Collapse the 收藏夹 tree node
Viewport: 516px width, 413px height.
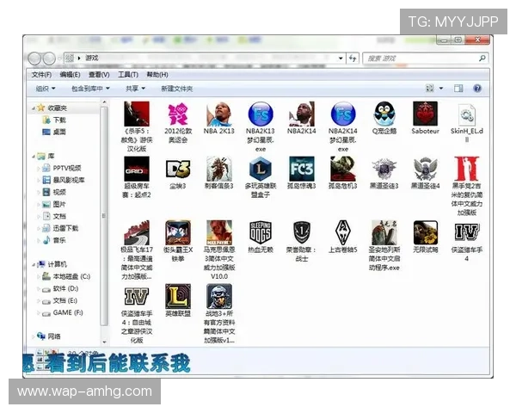[34, 108]
